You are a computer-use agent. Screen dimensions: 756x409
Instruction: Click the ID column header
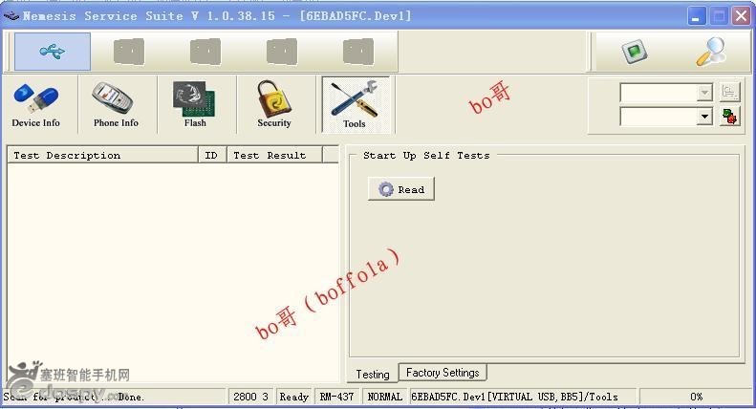click(212, 156)
